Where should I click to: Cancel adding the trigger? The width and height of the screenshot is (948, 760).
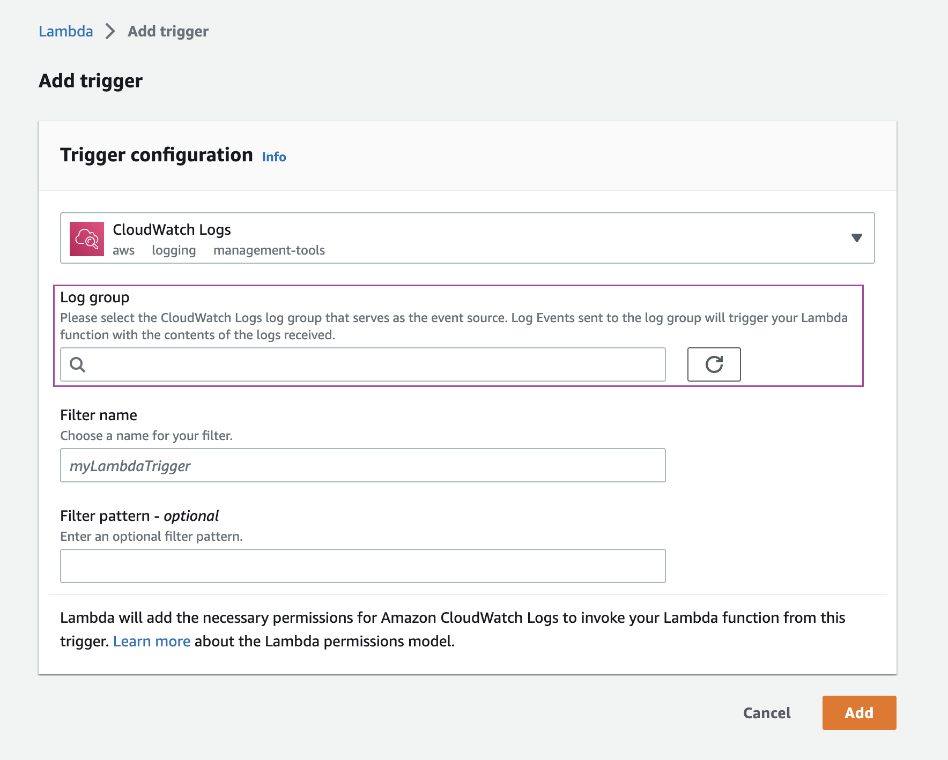(766, 713)
